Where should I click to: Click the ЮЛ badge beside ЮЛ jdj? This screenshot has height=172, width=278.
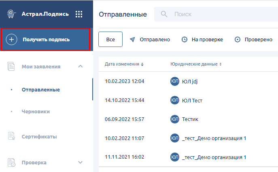click(175, 81)
